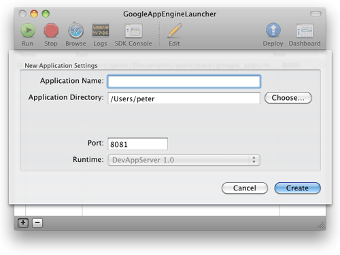Launch the SDK Console icon
340x255 pixels.
click(x=133, y=31)
